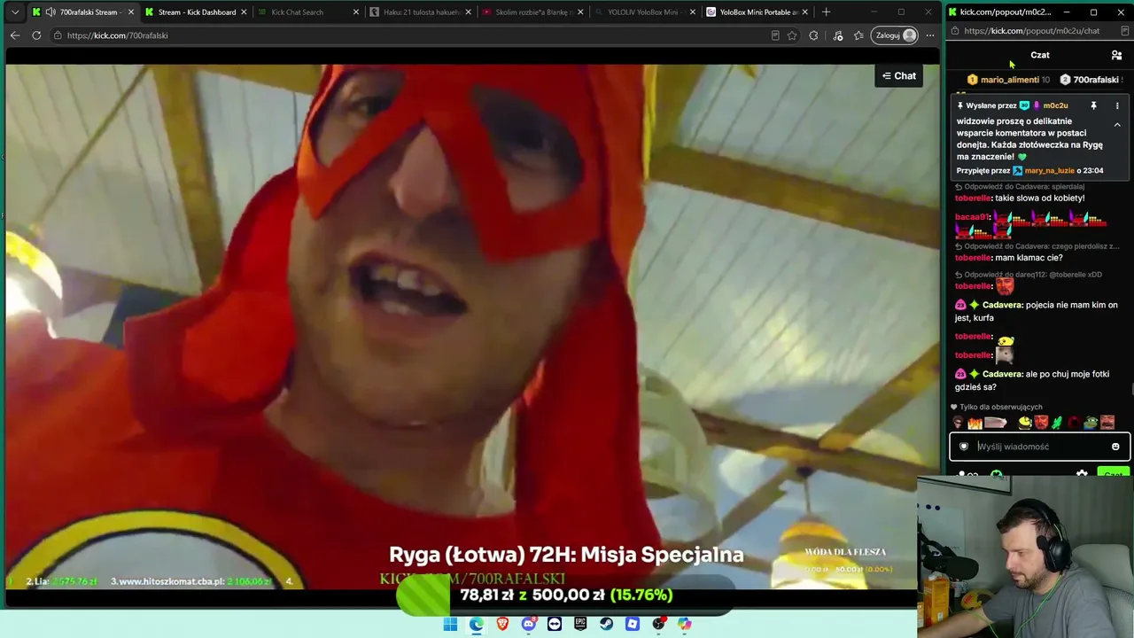The width and height of the screenshot is (1134, 638).
Task: Go back using the browser back arrow
Action: (x=15, y=35)
